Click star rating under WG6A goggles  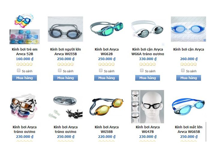pyautogui.click(x=148, y=64)
